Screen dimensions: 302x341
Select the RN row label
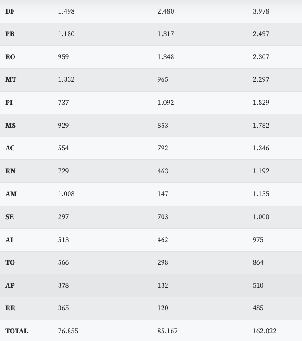(x=10, y=171)
